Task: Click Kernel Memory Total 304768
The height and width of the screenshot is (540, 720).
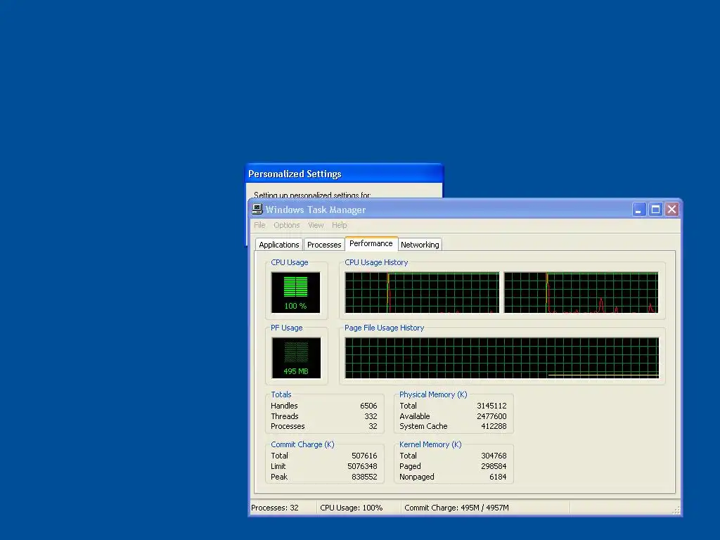Action: pyautogui.click(x=494, y=456)
